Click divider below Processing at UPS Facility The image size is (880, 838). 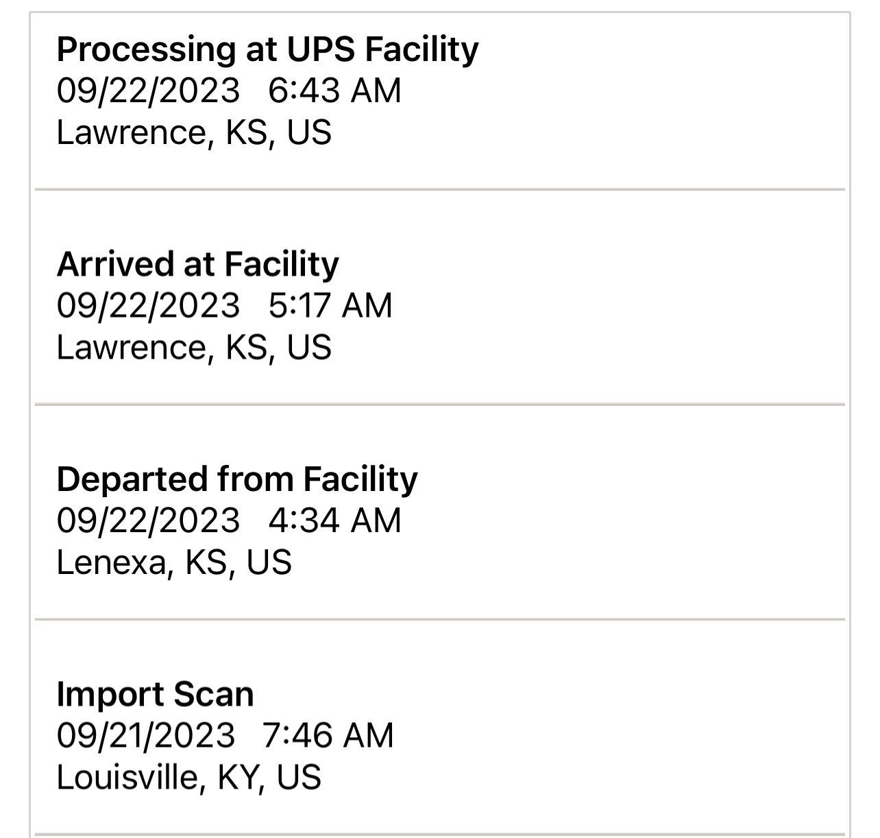coord(440,189)
